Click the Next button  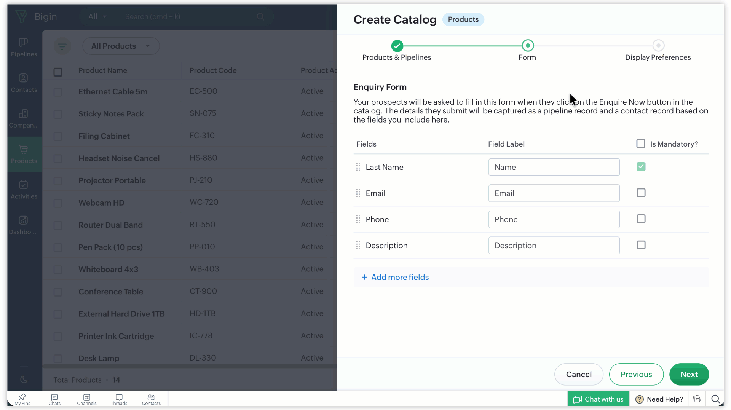(x=689, y=374)
